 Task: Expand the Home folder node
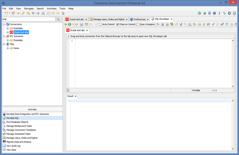[8, 48]
